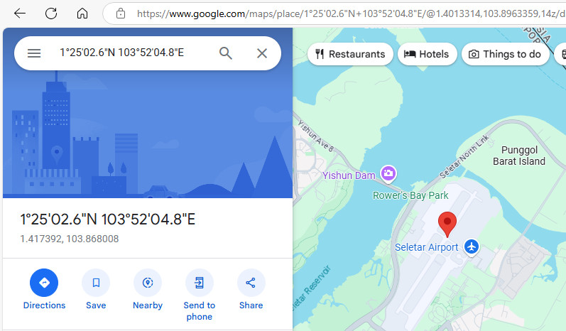Choose the Things to do chip
The image size is (566, 331).
[505, 54]
